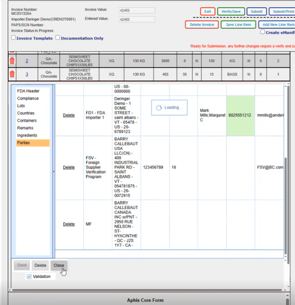This screenshot has height=305, width=295.
Task: Switch to the Compliance section
Action: (x=28, y=99)
